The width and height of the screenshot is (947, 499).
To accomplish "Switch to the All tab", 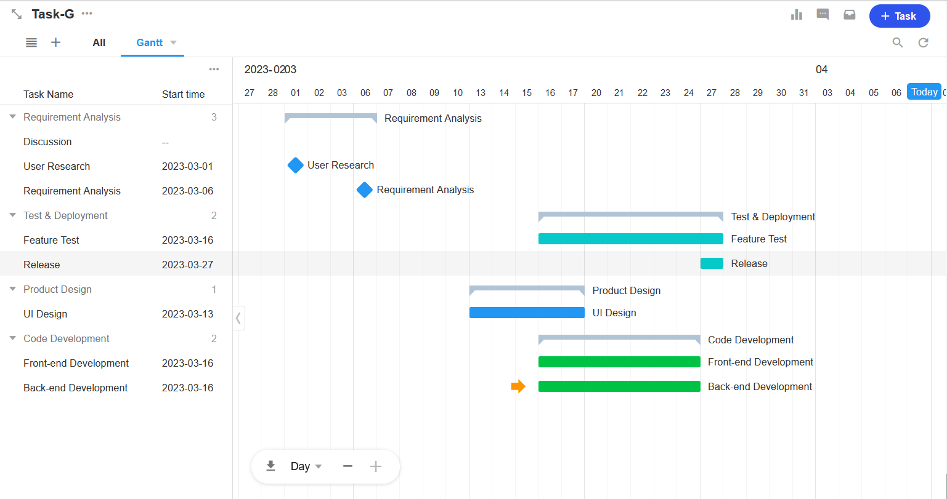I will pyautogui.click(x=99, y=42).
